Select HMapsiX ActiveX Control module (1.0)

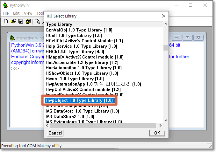click(x=84, y=57)
